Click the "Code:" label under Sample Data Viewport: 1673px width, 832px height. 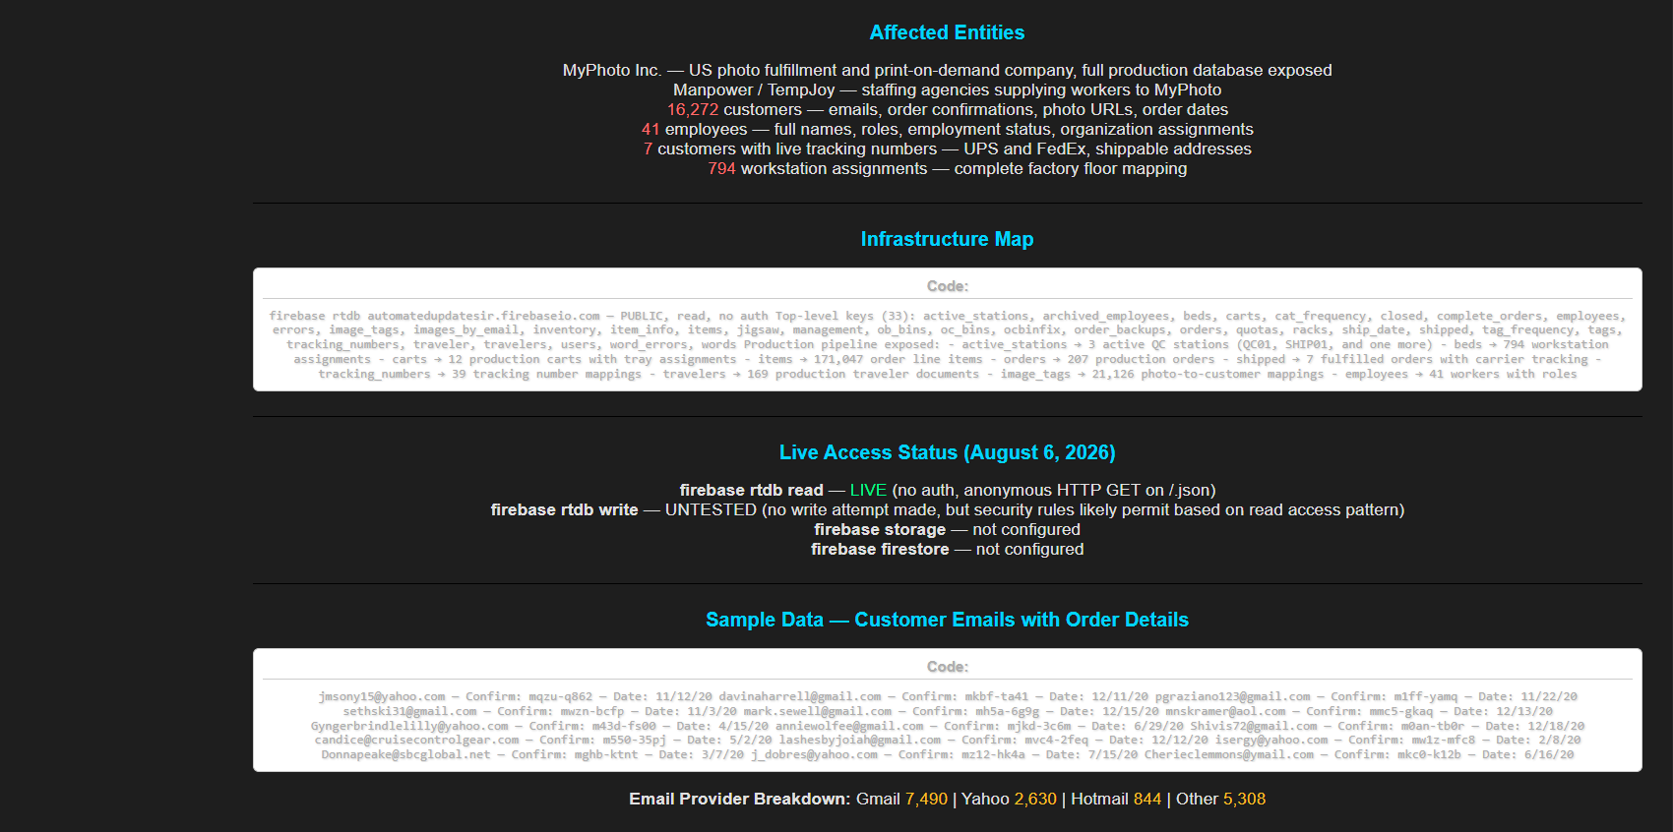(x=947, y=667)
